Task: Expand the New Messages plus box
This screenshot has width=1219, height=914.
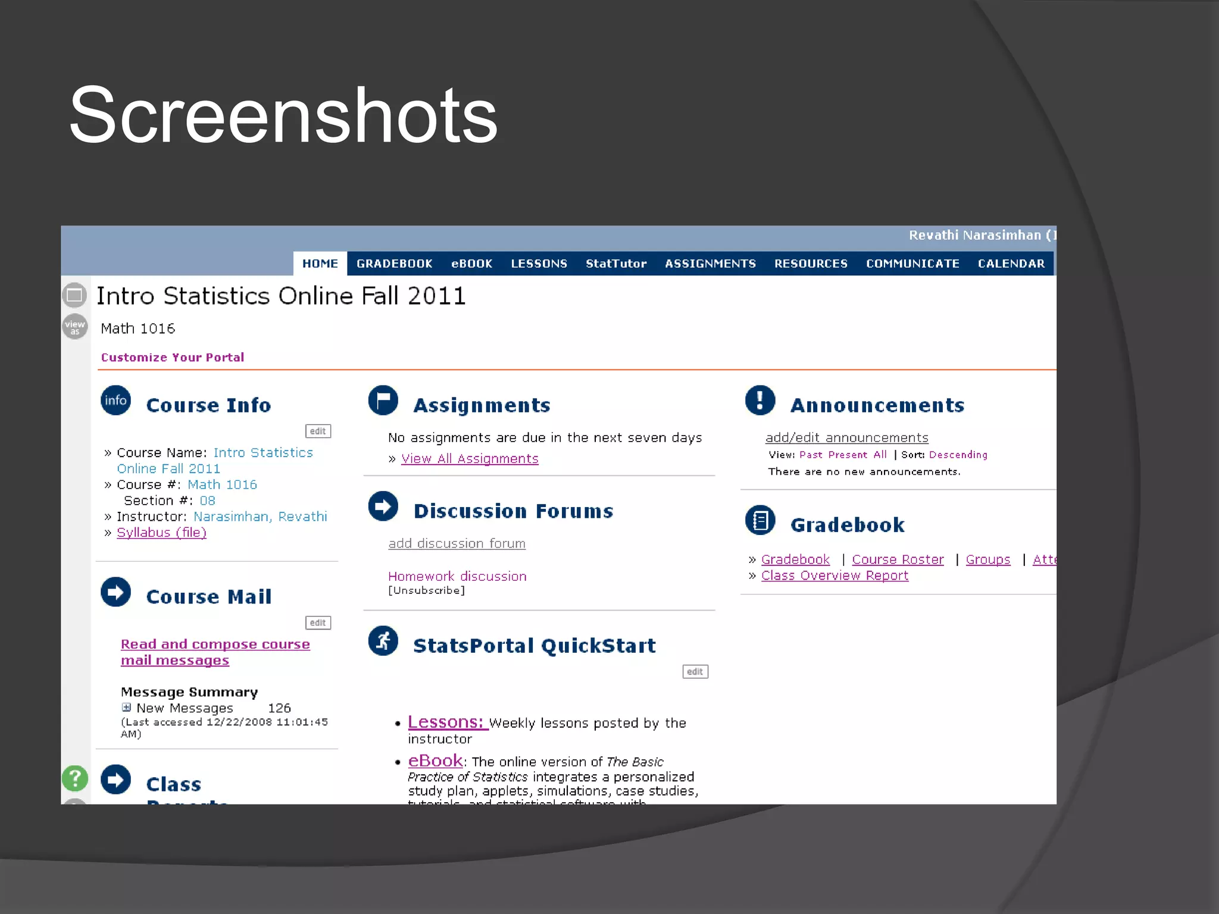Action: (x=126, y=708)
